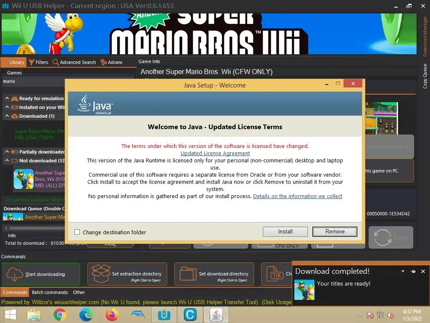Collapse the Downloaded (1) group
The height and width of the screenshot is (323, 430).
7,116
